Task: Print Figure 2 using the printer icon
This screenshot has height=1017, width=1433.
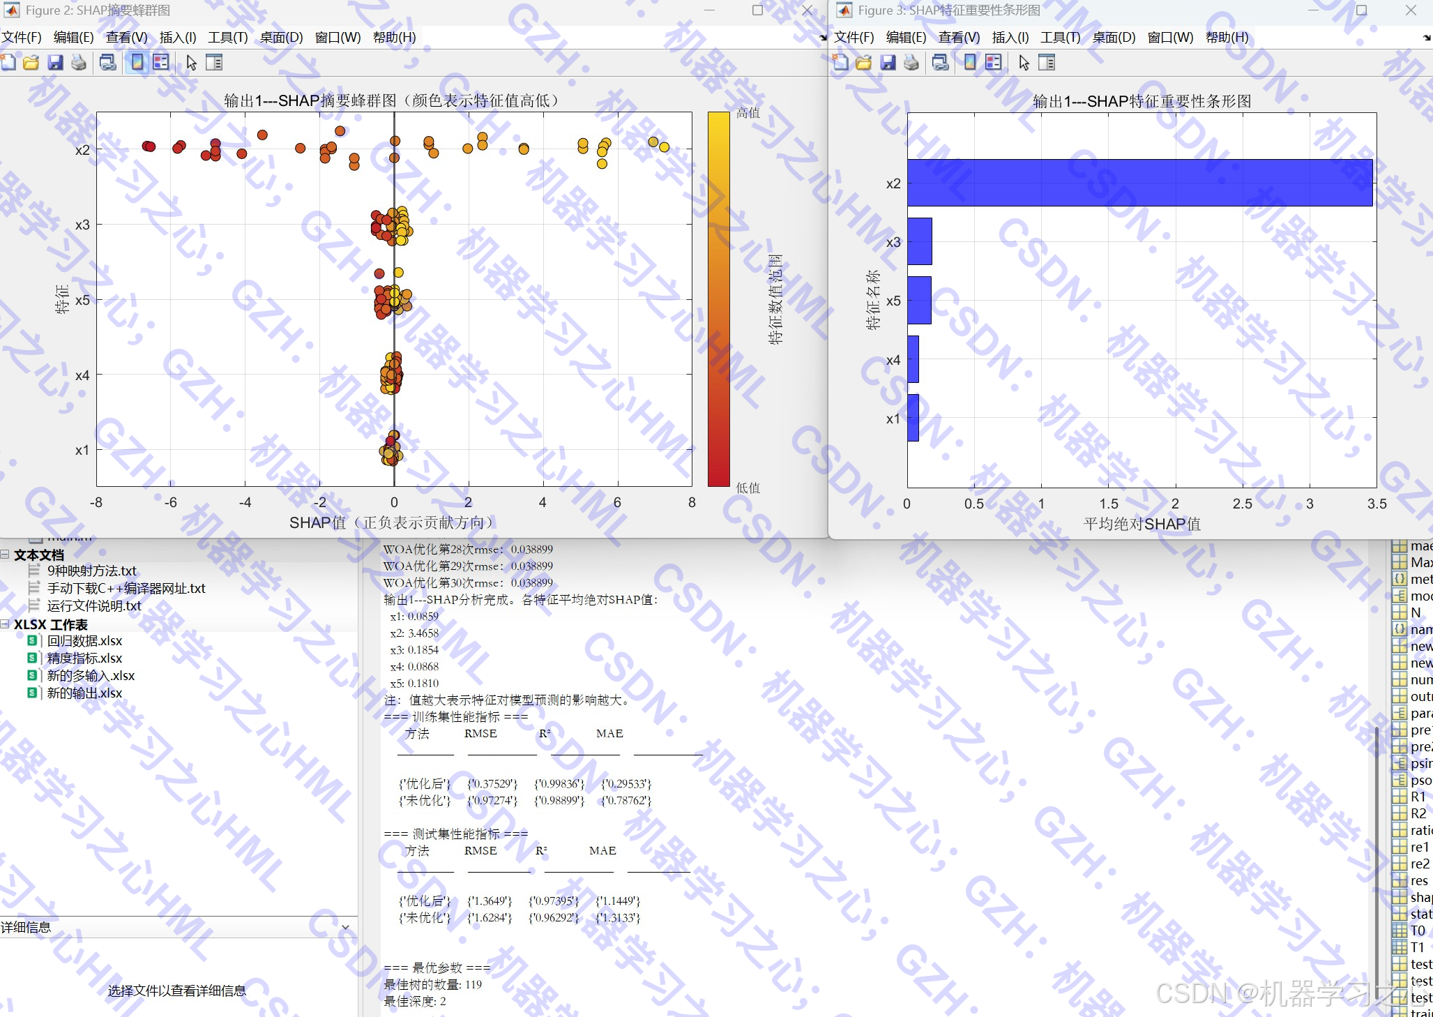Action: pyautogui.click(x=79, y=62)
